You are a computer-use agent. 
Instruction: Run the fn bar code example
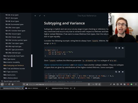coord(119,48)
